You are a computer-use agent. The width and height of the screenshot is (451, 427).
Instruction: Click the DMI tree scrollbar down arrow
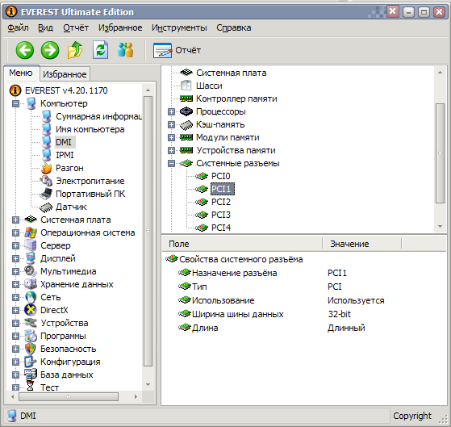pos(440,227)
